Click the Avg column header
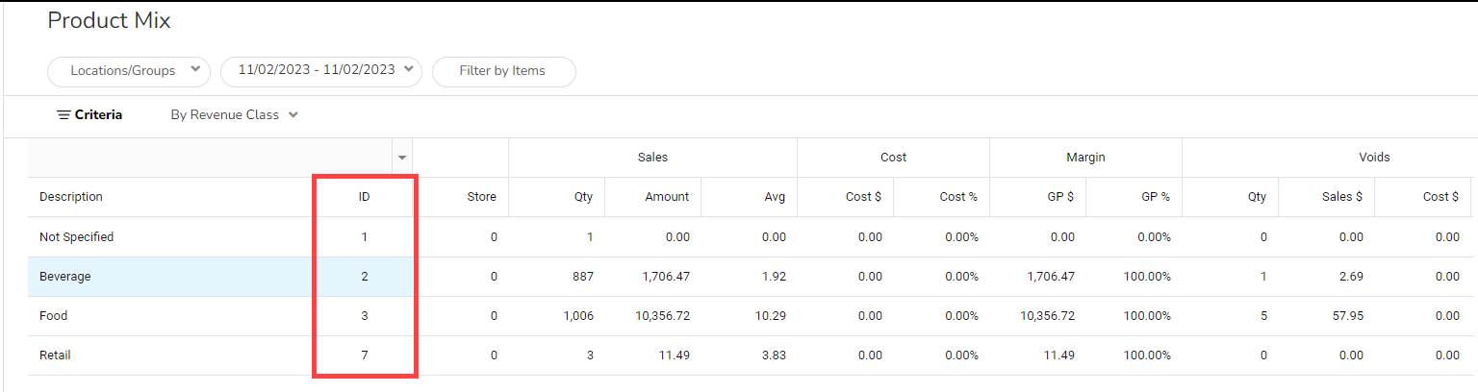 click(775, 197)
